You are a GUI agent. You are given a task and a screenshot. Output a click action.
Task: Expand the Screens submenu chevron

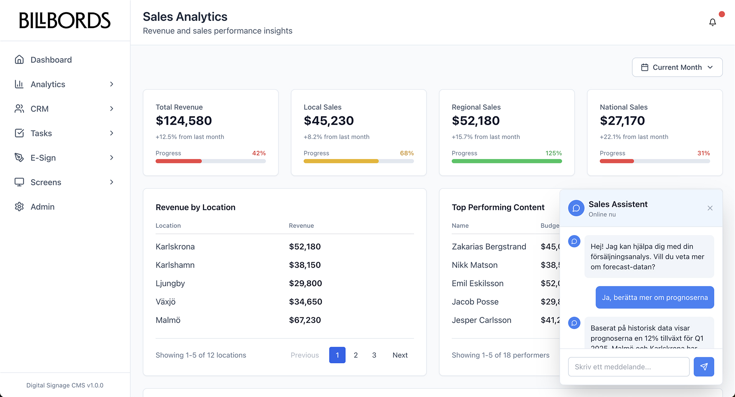pos(112,182)
